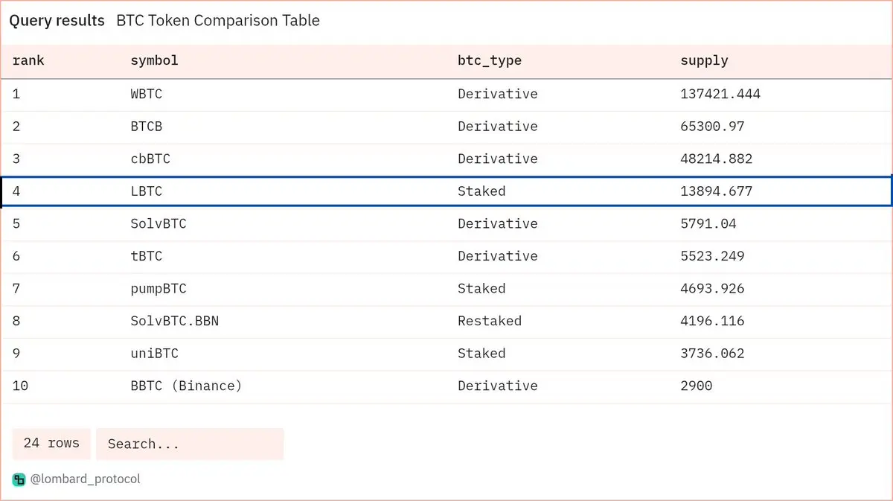Select the WBTC symbol cell
Screen dimensions: 893x501
click(x=146, y=95)
